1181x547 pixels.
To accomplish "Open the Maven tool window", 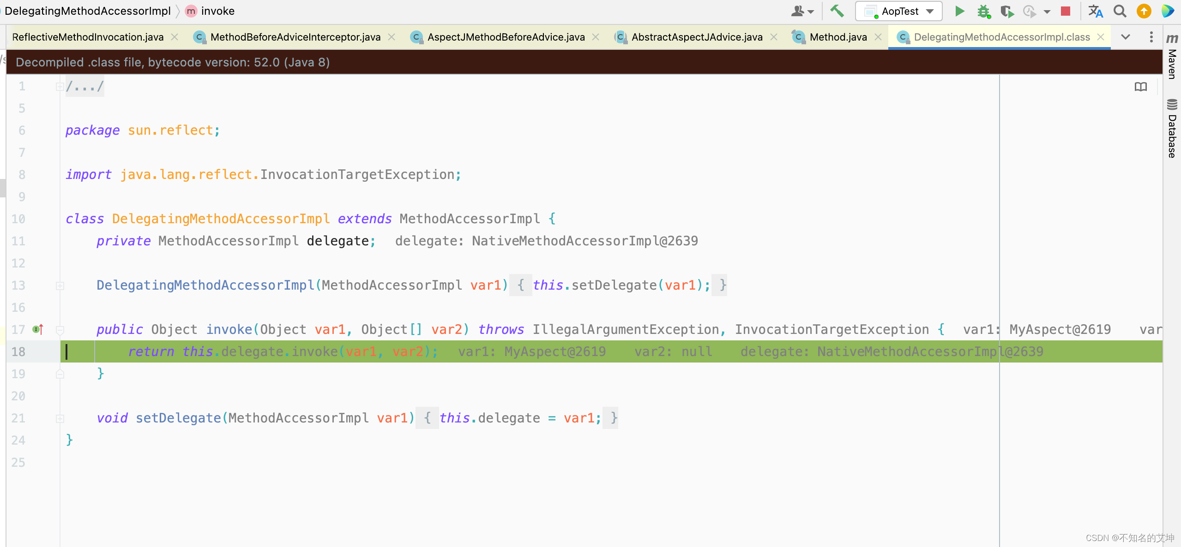I will 1172,57.
